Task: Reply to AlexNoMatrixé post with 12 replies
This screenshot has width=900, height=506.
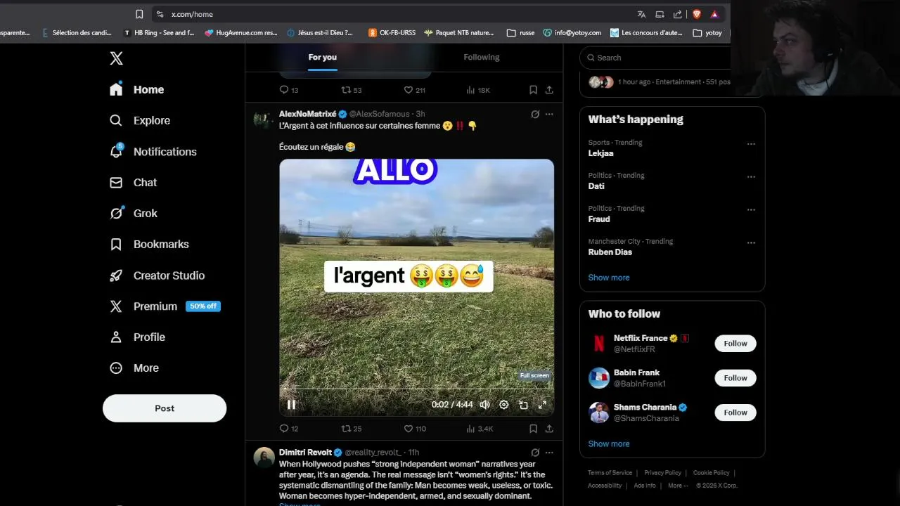Action: 289,429
